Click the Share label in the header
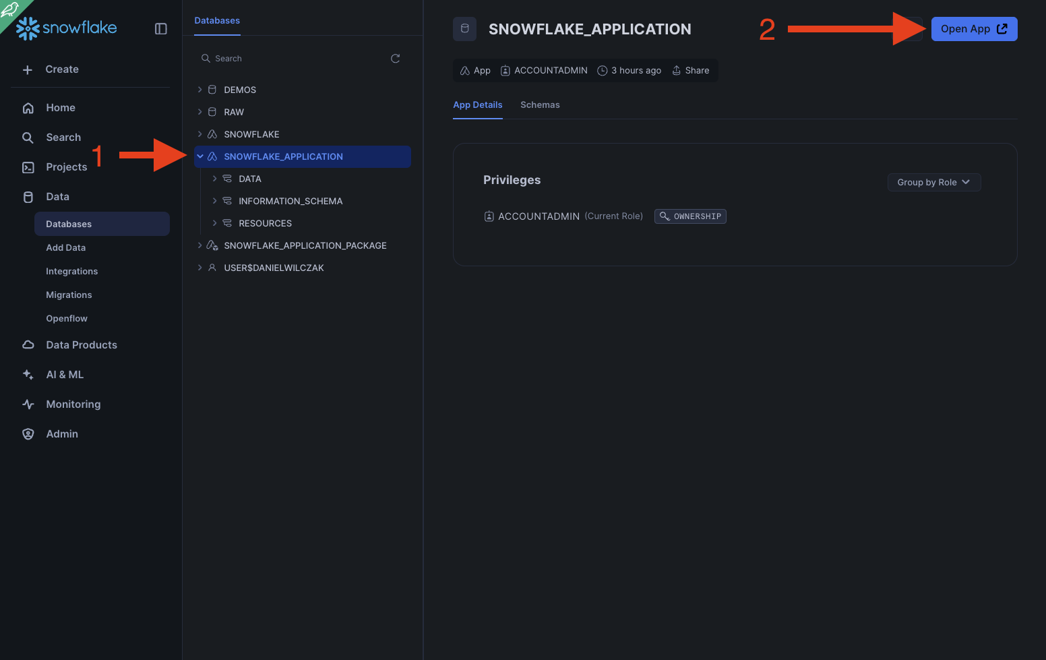This screenshot has height=660, width=1046. coord(697,71)
